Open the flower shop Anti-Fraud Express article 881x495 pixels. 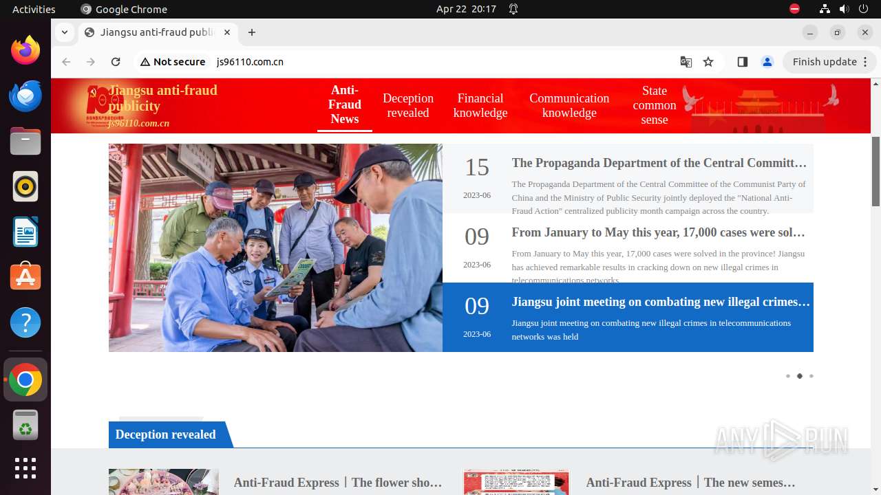pos(338,483)
